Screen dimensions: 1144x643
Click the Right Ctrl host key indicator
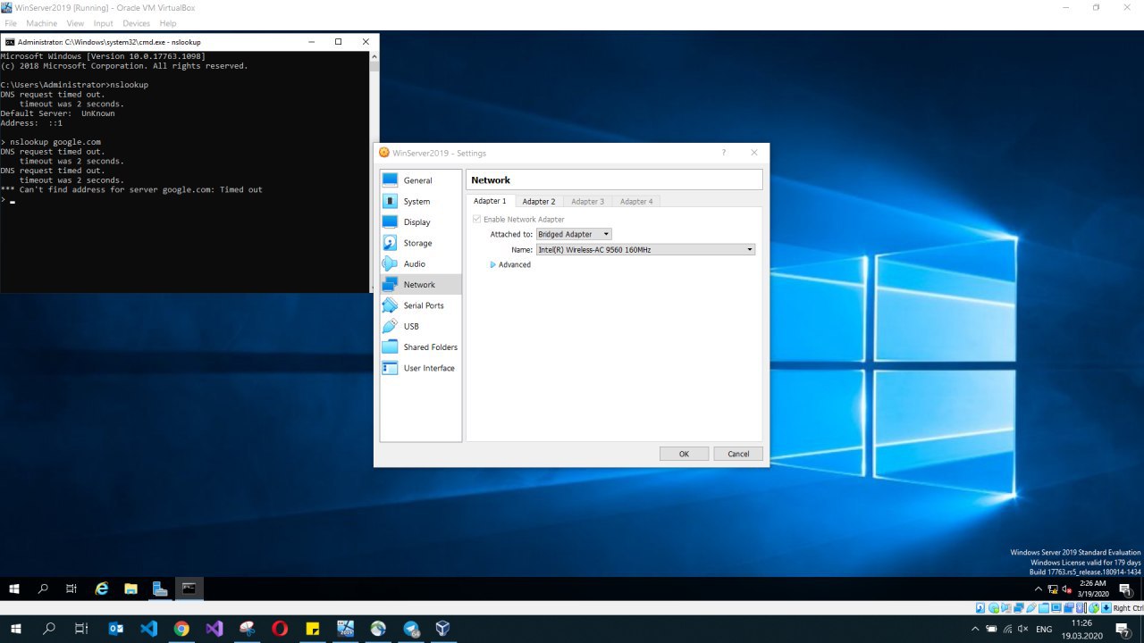pyautogui.click(x=1128, y=608)
